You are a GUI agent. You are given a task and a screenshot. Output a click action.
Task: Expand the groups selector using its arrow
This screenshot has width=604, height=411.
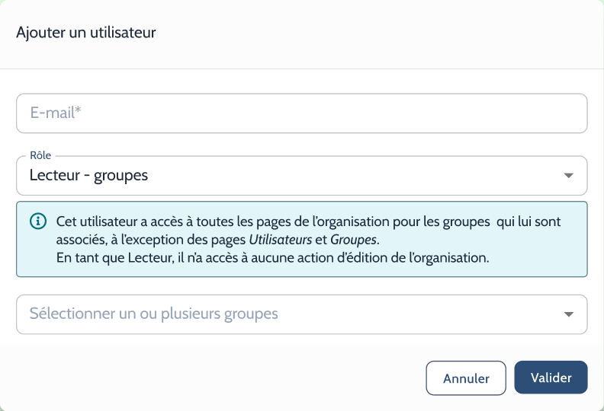click(x=569, y=314)
